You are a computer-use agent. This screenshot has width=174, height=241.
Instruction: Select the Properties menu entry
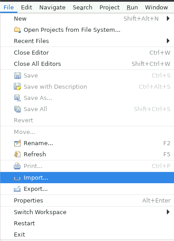[87, 200]
